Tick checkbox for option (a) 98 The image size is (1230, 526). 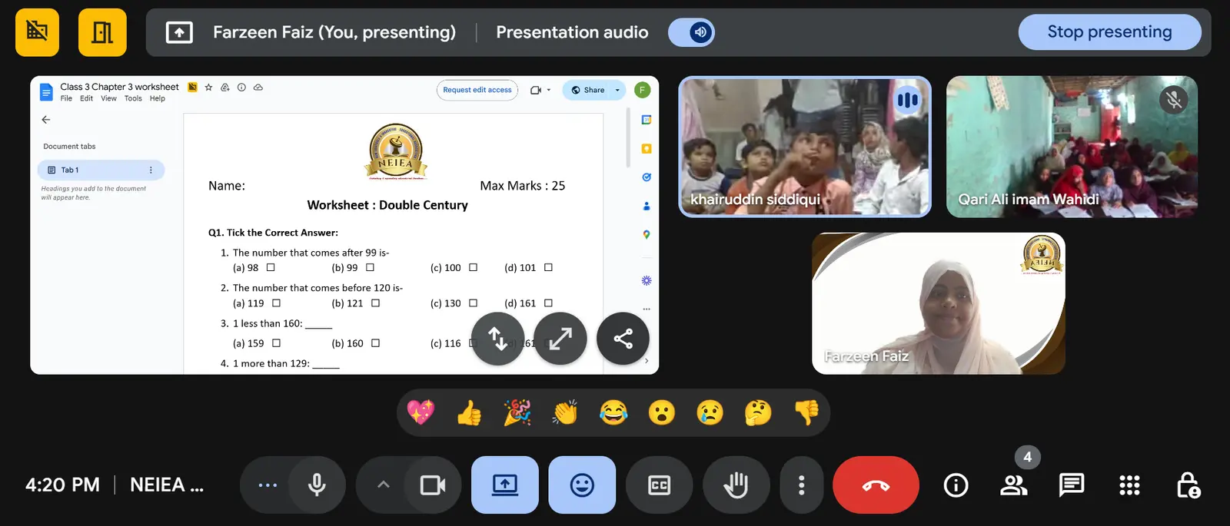click(271, 268)
